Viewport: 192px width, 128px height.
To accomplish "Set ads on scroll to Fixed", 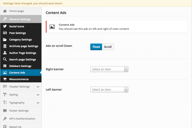I will (96, 47).
